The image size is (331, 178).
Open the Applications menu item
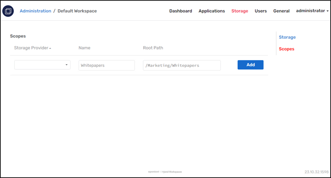click(x=212, y=11)
